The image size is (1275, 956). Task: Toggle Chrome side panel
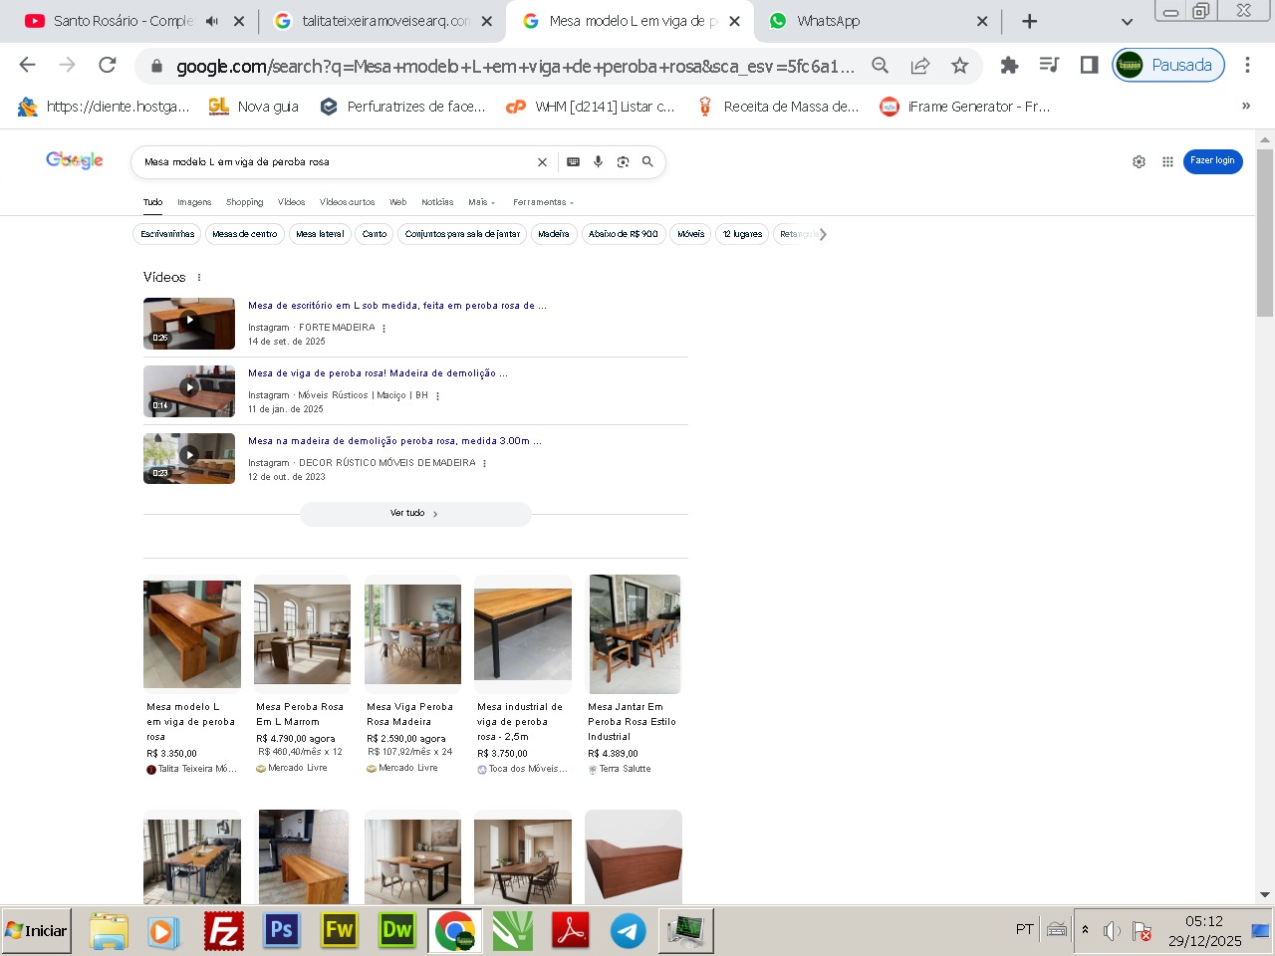click(1089, 66)
